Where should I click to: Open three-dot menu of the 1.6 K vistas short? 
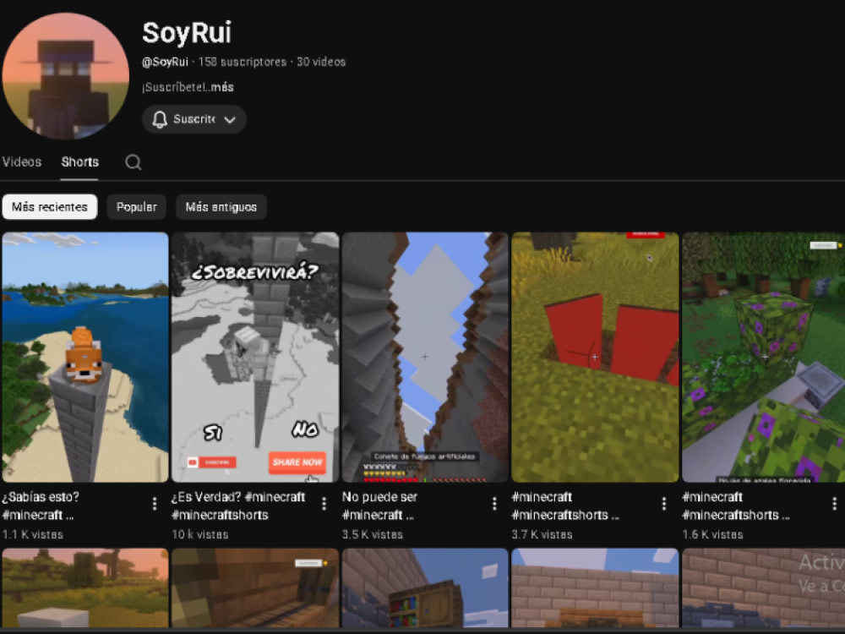pos(834,504)
